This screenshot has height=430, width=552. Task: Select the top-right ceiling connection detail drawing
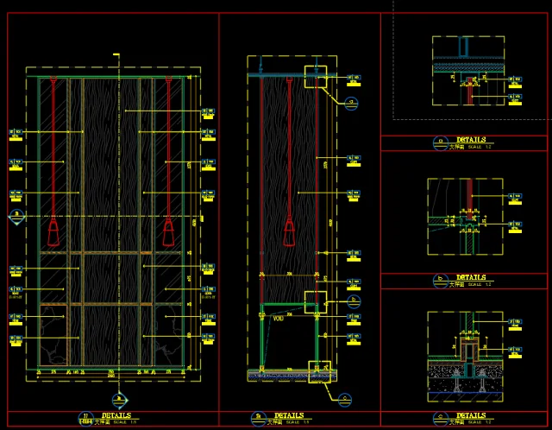pyautogui.click(x=467, y=71)
